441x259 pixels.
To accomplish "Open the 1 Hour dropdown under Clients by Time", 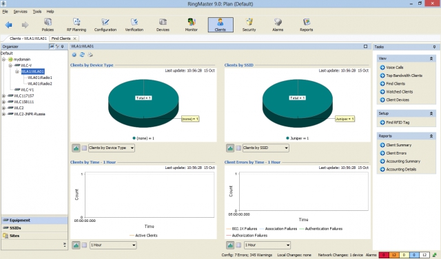I will coord(113,245).
